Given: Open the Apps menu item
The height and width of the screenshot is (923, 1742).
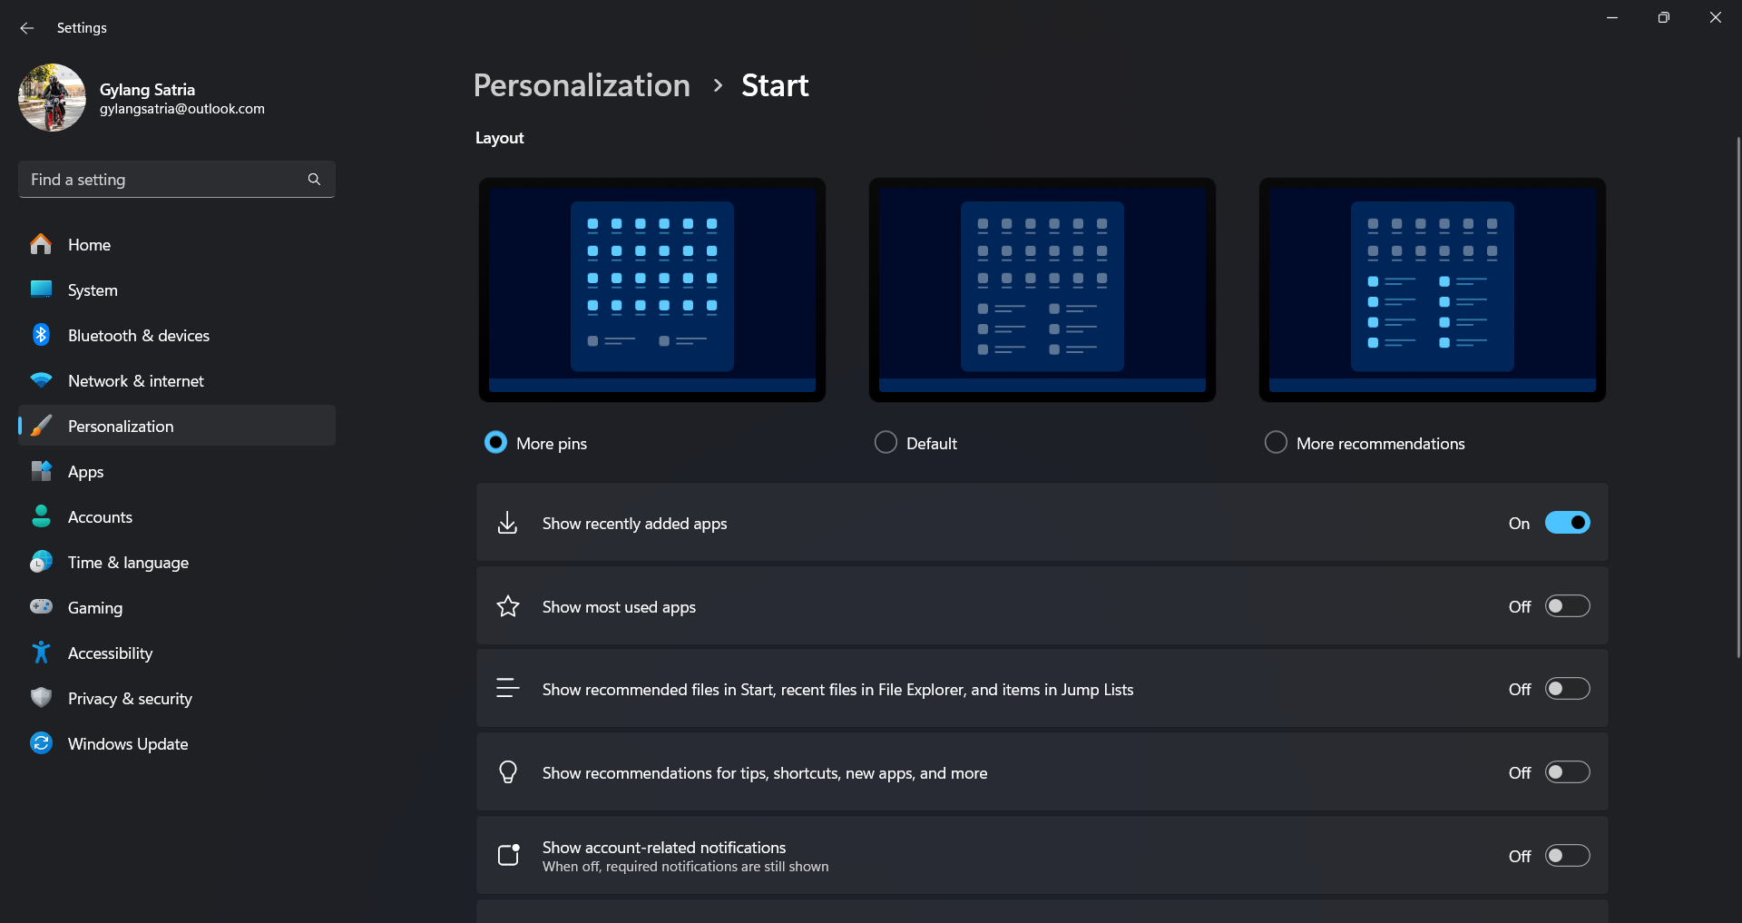Looking at the screenshot, I should (x=85, y=472).
